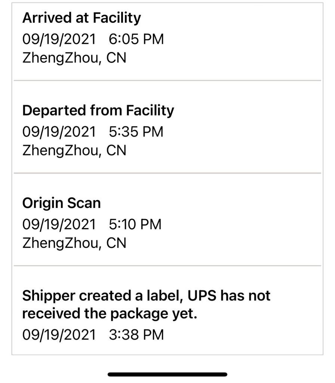Image resolution: width=335 pixels, height=383 pixels.
Task: Tap the 'Shipper created a label' text line
Action: pyautogui.click(x=146, y=295)
